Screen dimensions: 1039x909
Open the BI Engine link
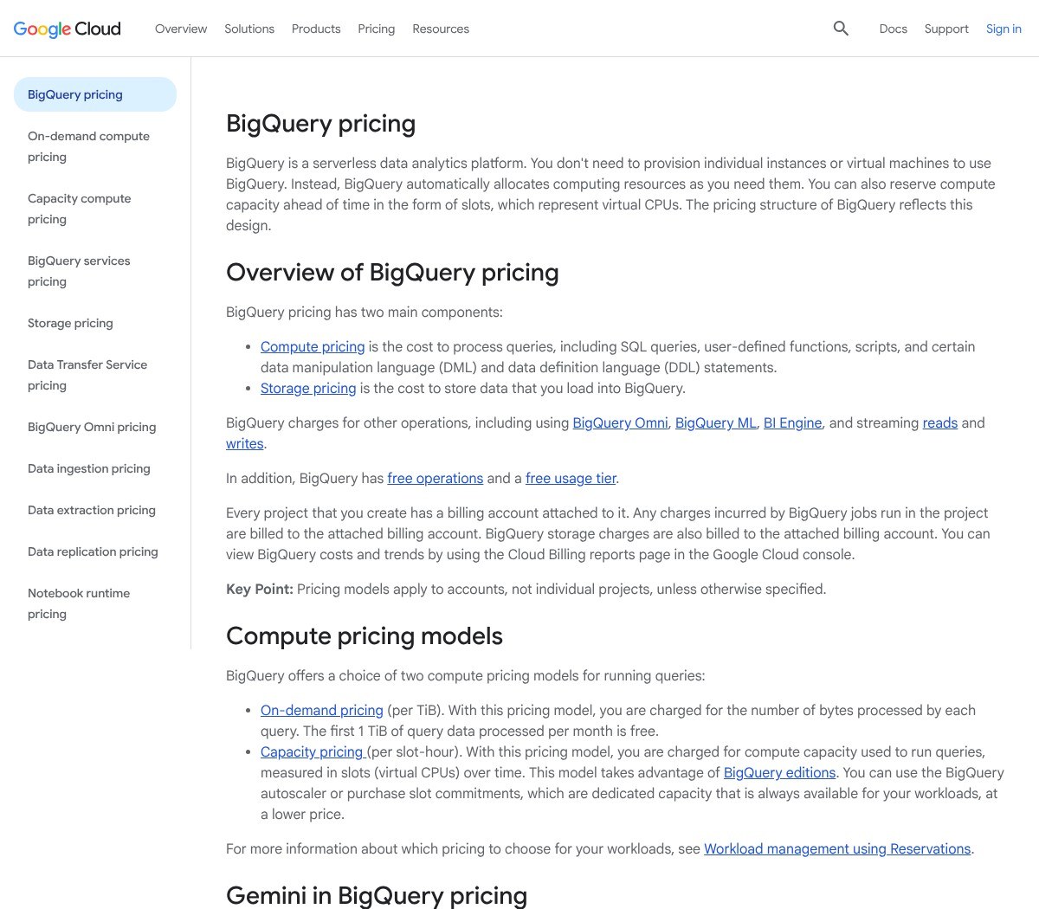pyautogui.click(x=792, y=422)
